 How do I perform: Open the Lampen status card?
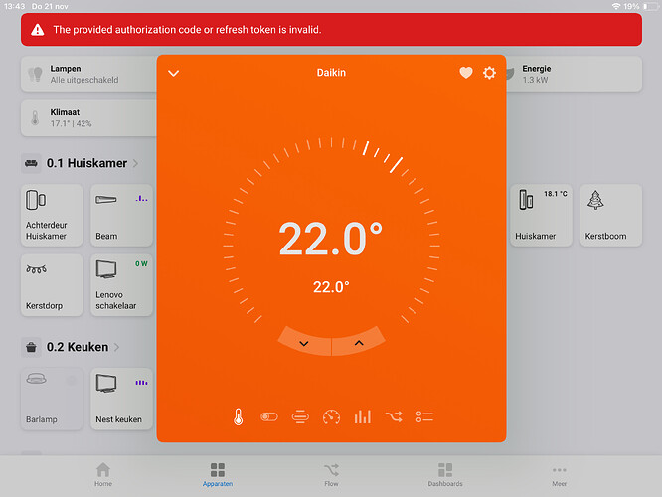click(x=88, y=74)
